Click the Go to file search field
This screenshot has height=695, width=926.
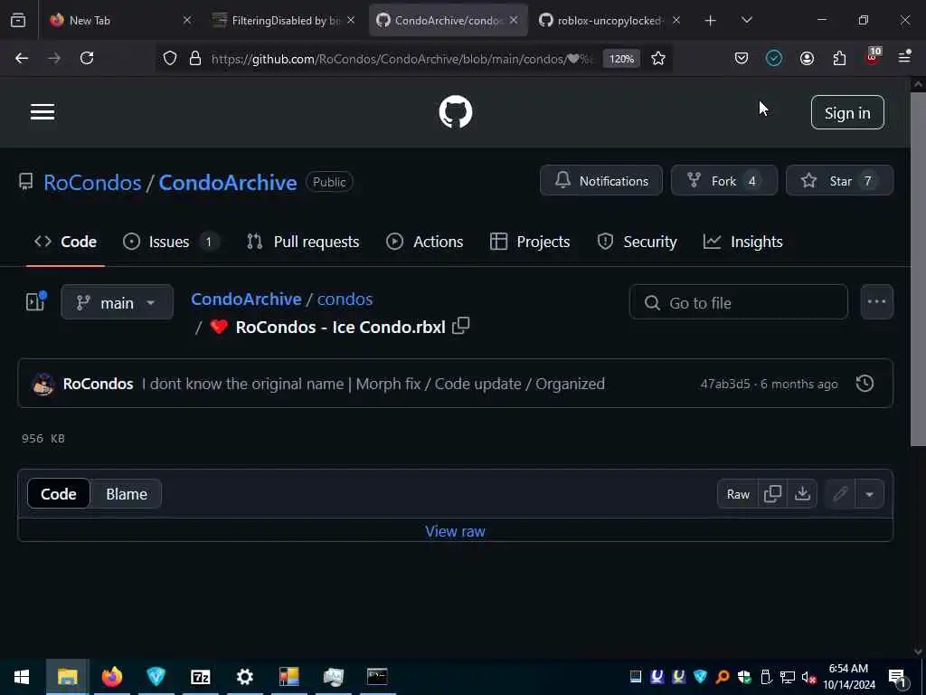[738, 302]
